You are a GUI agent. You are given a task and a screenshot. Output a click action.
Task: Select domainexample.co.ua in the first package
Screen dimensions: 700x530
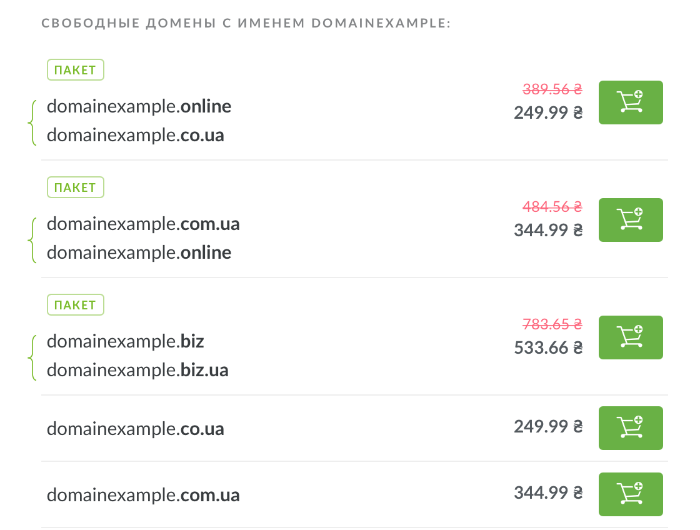135,135
